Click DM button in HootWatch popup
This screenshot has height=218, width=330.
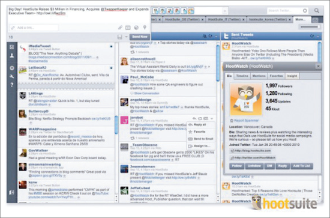point(269,166)
